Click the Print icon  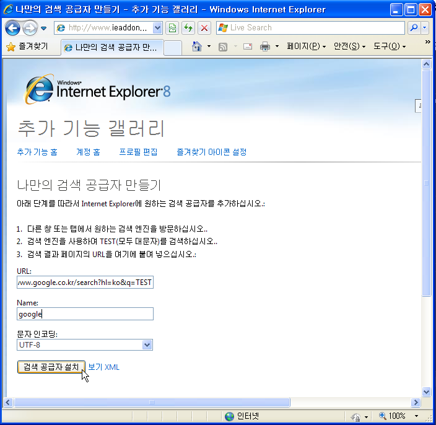(264, 46)
